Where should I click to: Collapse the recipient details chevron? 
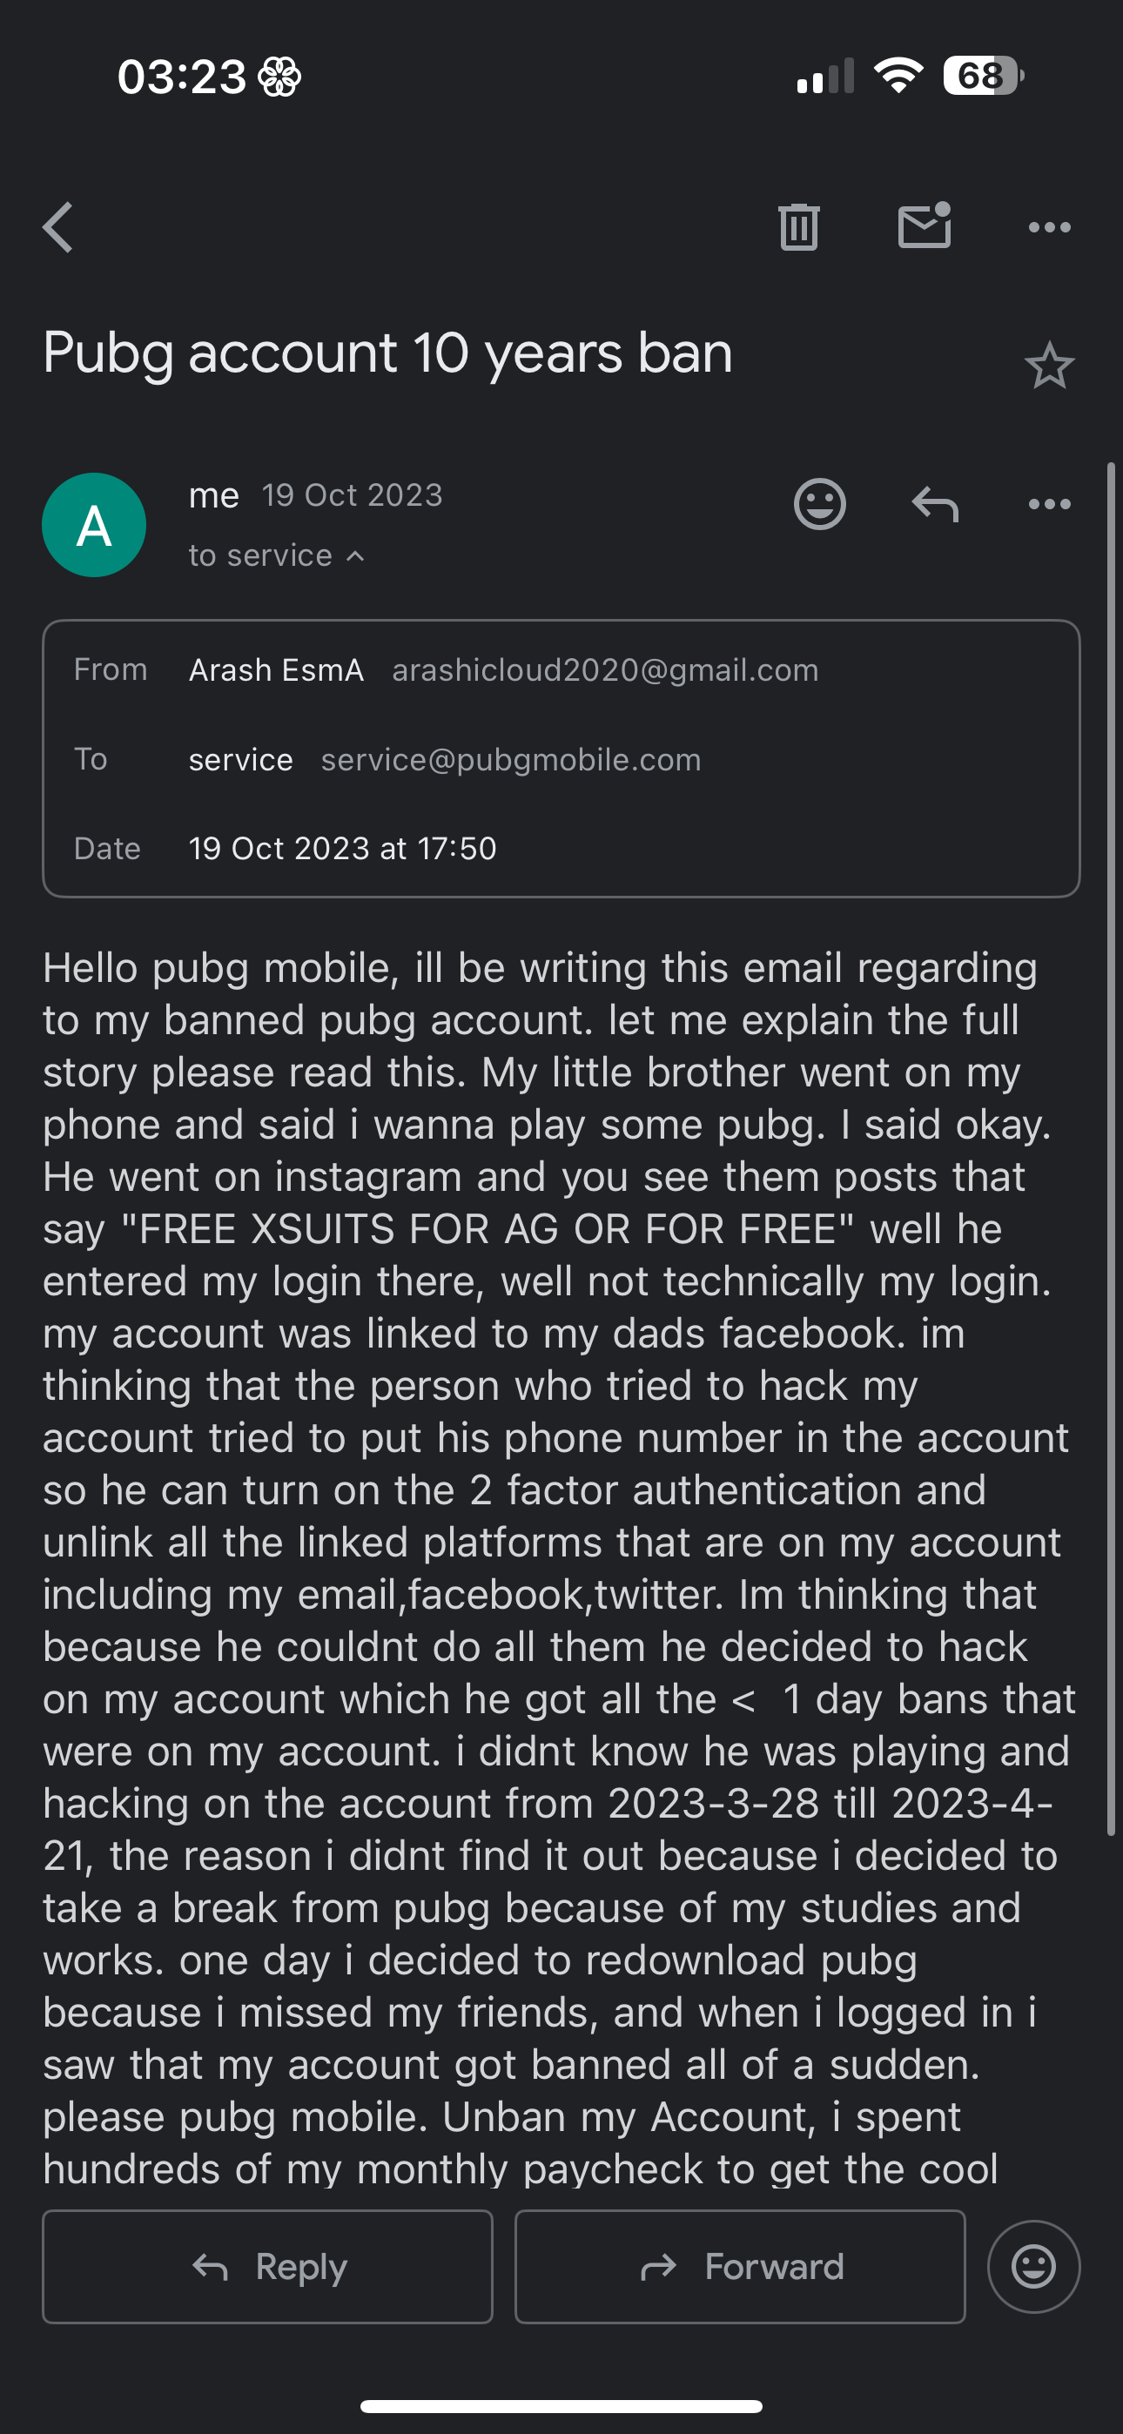click(x=355, y=556)
